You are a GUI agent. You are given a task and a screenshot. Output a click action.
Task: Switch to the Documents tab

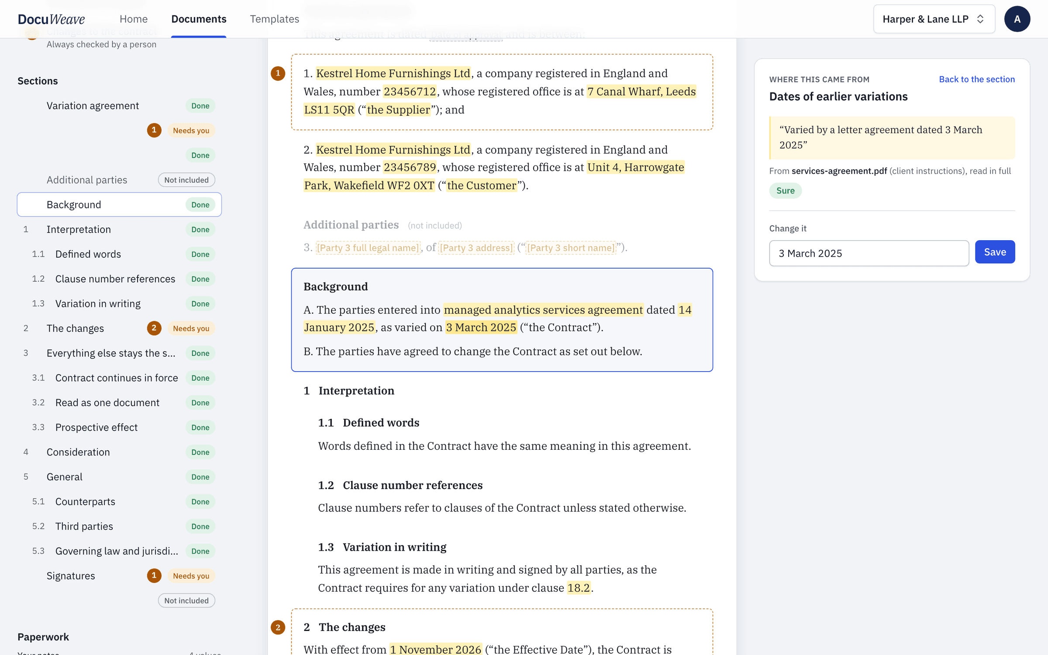(199, 19)
